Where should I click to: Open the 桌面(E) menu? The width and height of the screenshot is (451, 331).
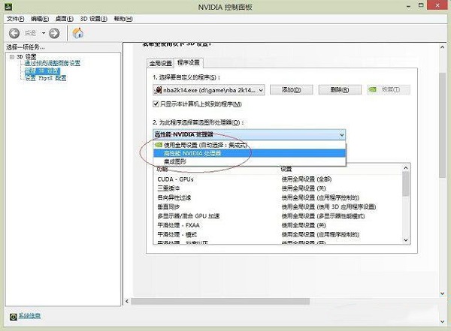64,19
